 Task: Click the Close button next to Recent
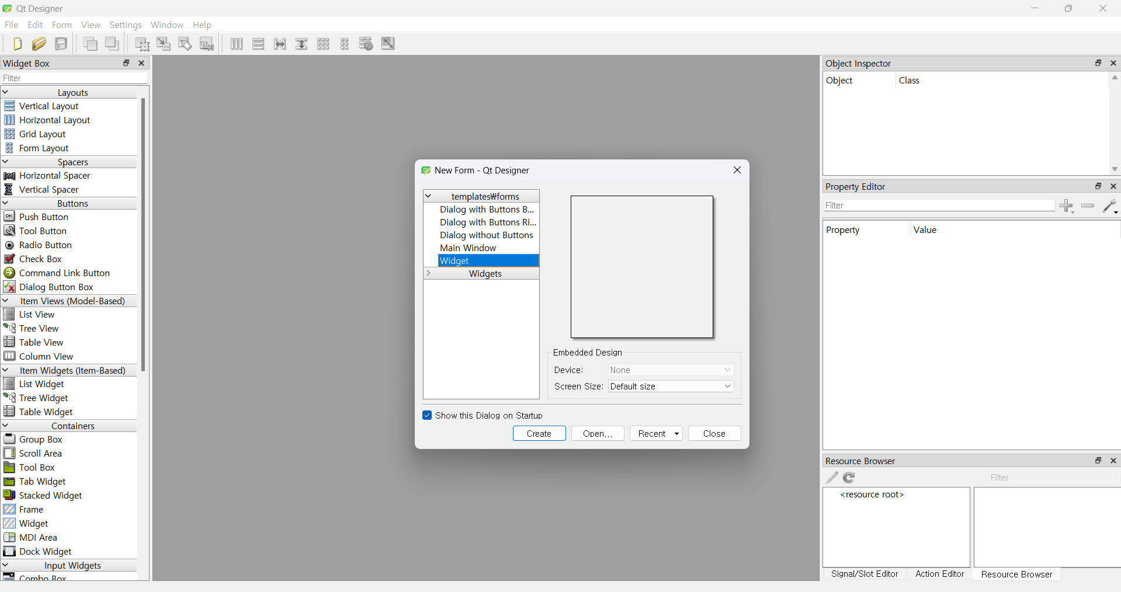coord(714,434)
